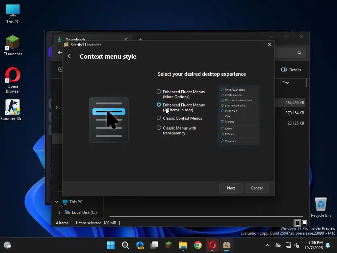
Task: Go back using installer back arrow
Action: 70,56
